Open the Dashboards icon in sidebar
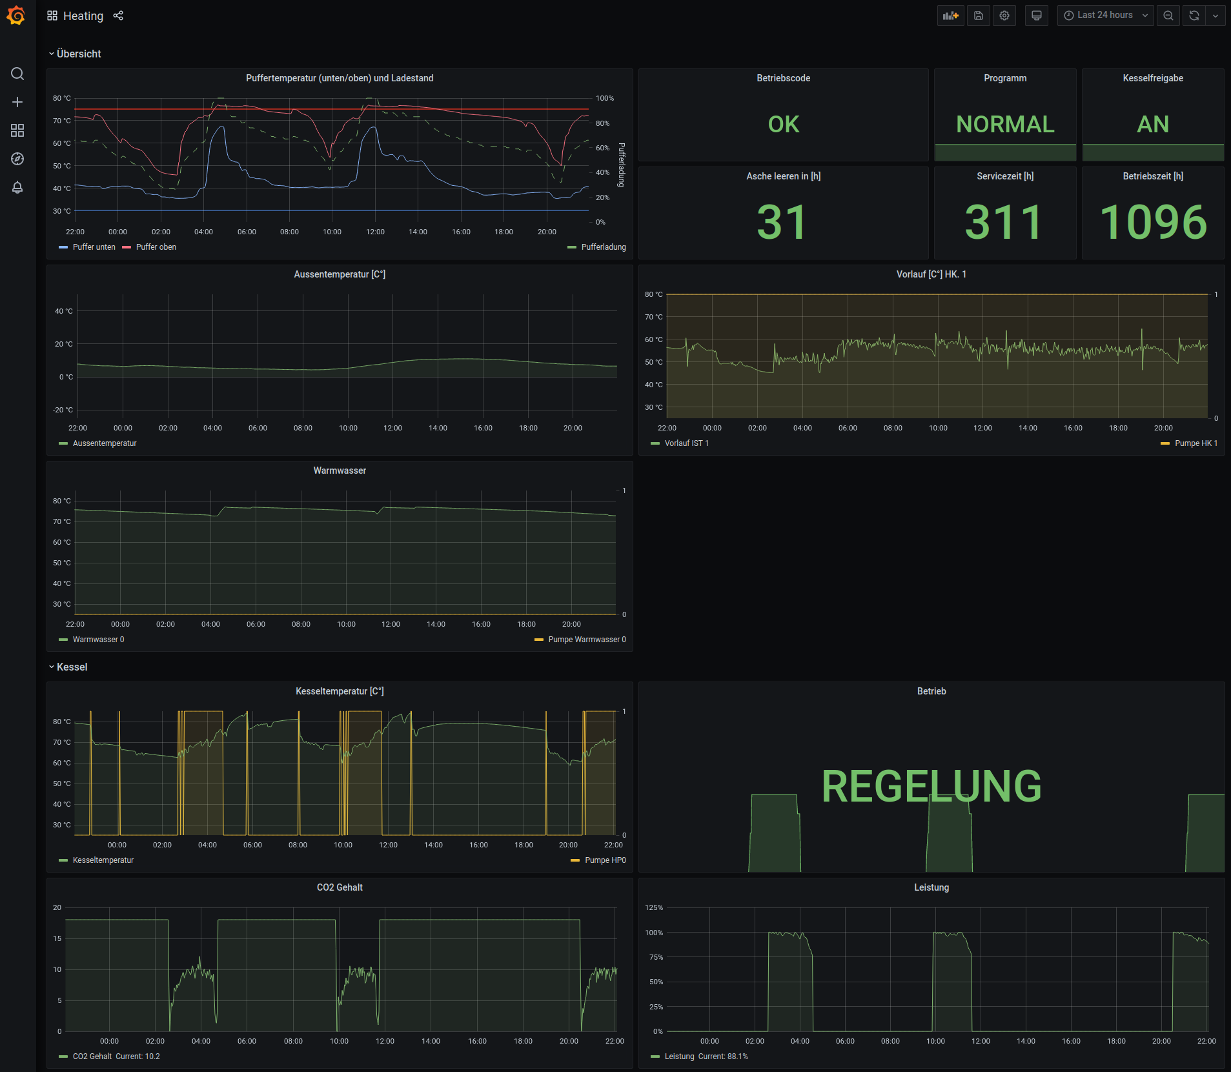Image resolution: width=1231 pixels, height=1072 pixels. click(17, 130)
